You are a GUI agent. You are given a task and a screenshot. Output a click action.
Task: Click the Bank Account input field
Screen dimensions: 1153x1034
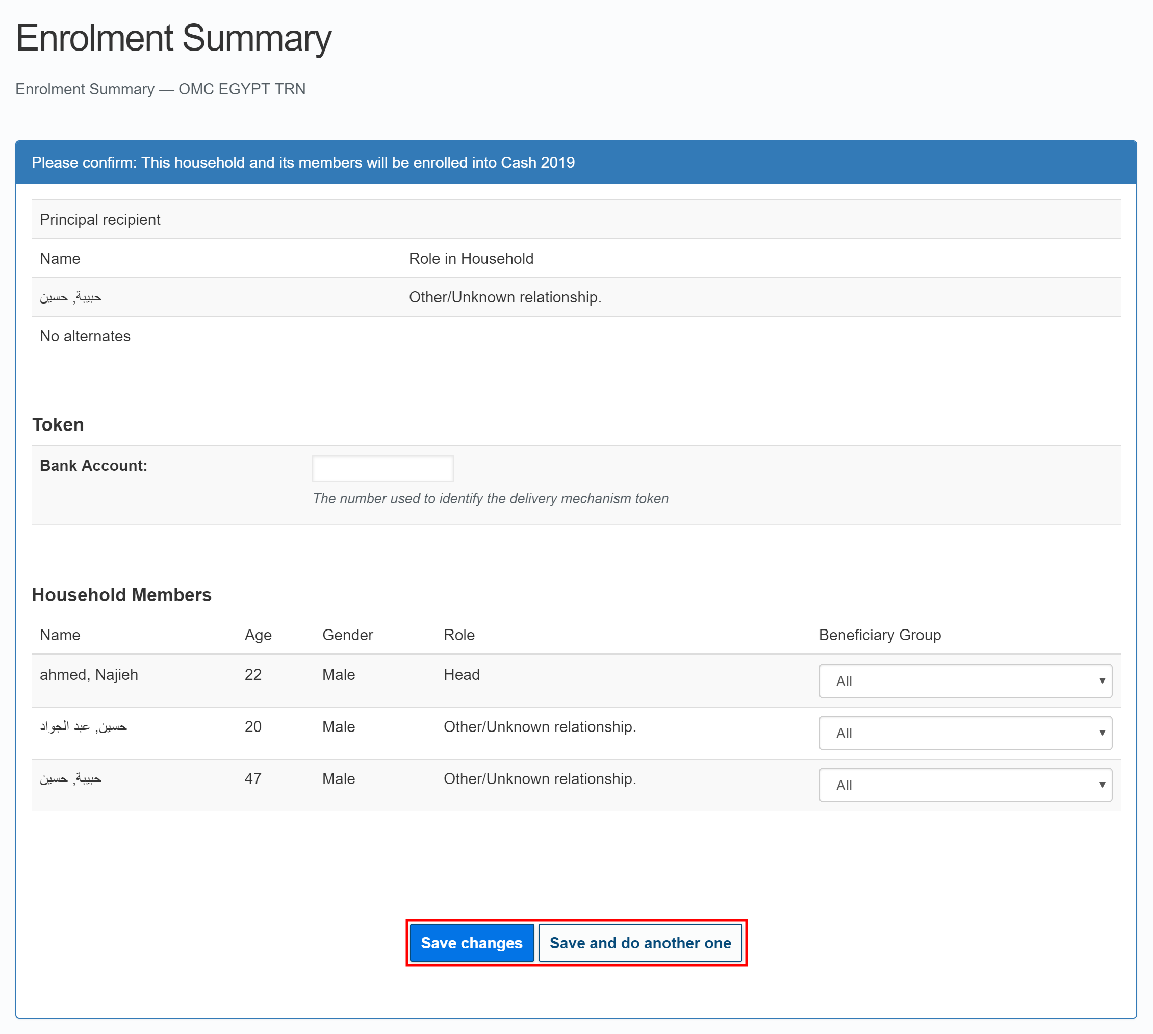pos(382,468)
